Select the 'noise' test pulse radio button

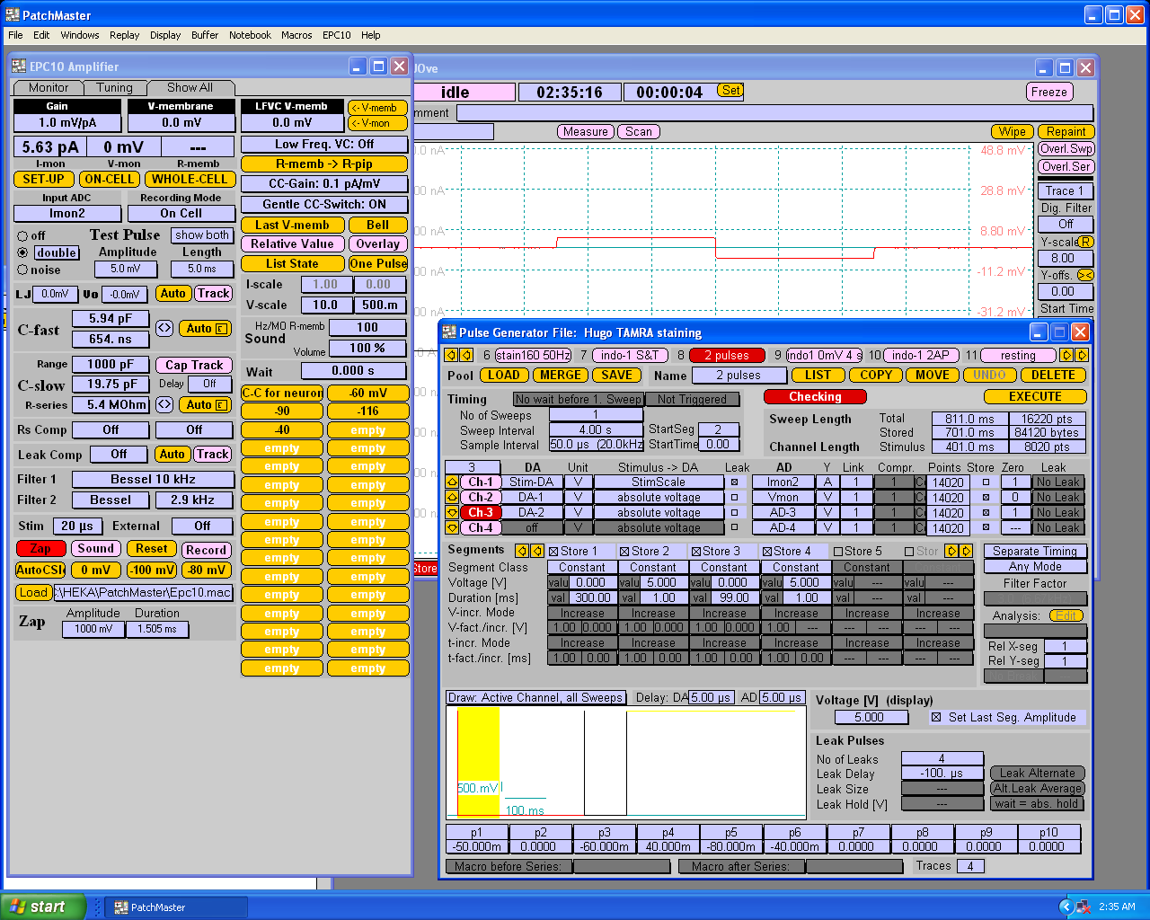(x=22, y=270)
